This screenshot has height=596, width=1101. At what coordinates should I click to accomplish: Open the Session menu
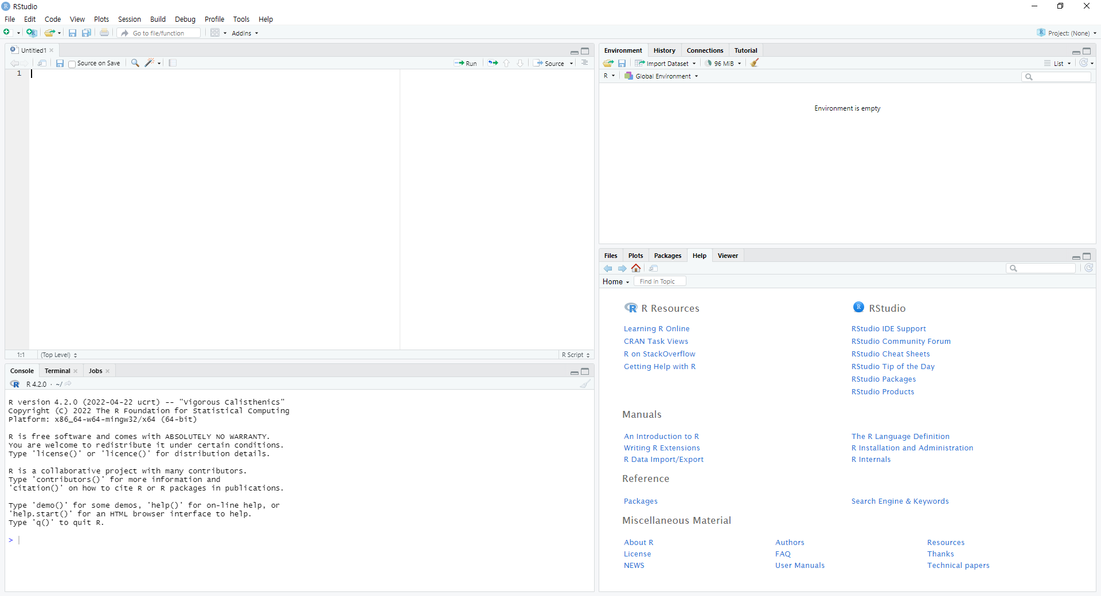(x=130, y=19)
